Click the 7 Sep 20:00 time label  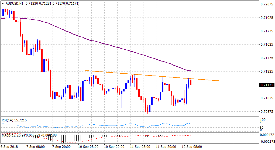[x=61, y=147]
